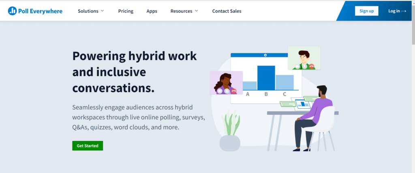Select the Log in link
The image size is (415, 173).
click(x=394, y=11)
